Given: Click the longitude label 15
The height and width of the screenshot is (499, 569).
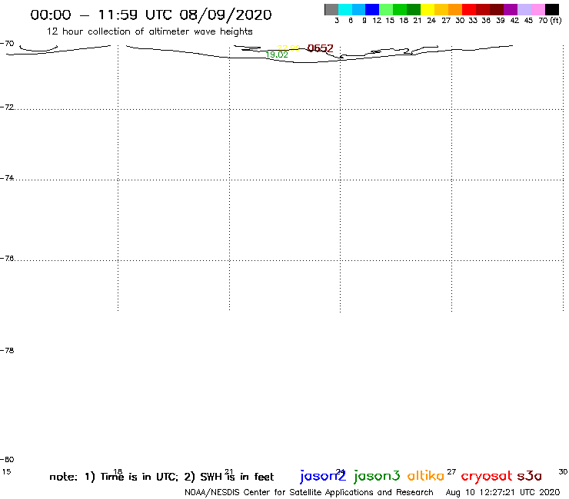Looking at the screenshot, I should click(6, 471).
